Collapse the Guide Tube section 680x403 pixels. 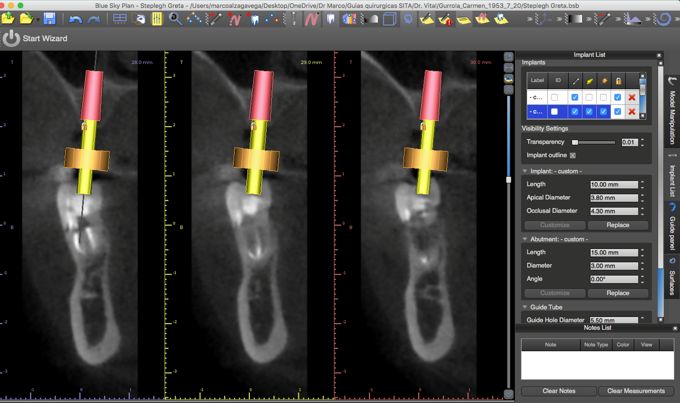pos(525,307)
